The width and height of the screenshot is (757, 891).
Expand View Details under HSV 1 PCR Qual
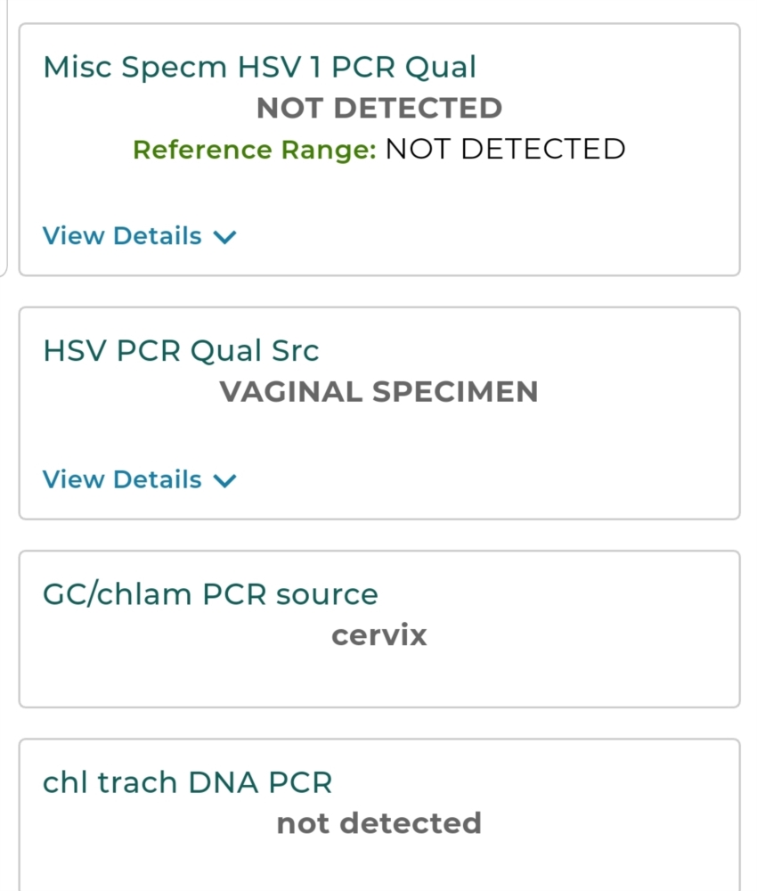point(139,236)
